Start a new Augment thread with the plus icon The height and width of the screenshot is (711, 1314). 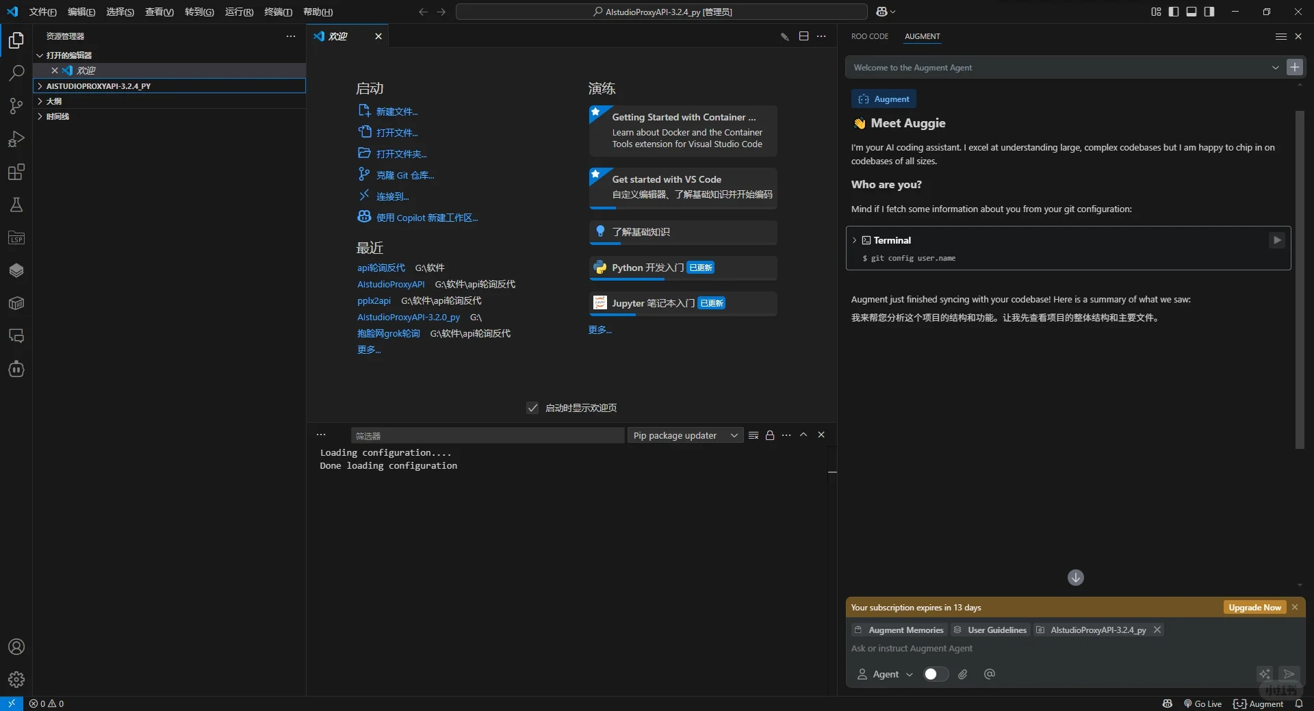click(x=1295, y=67)
